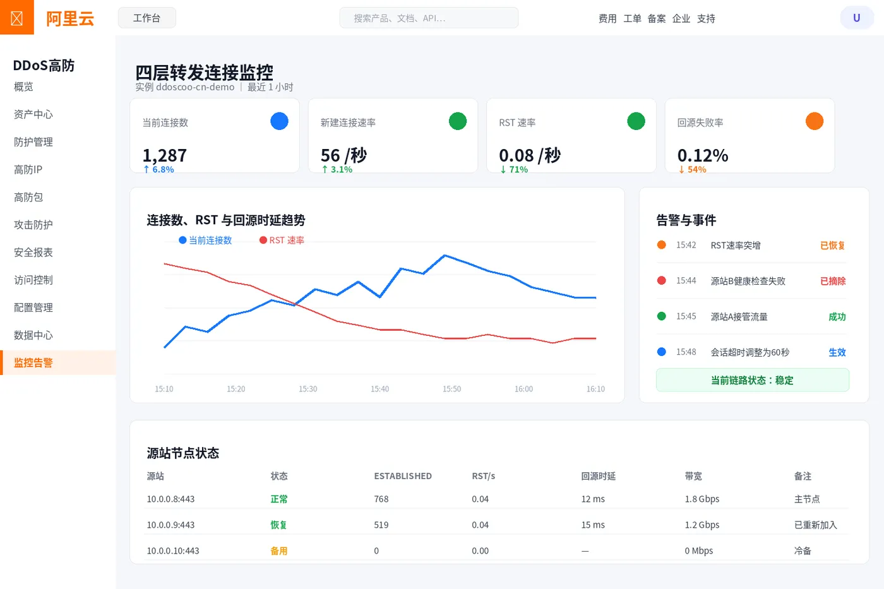Click the 回源时延 column header

(x=599, y=476)
